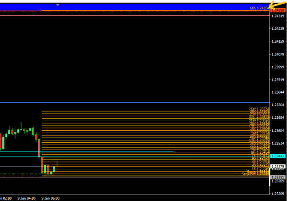This screenshot has width=287, height=201.
Task: Click the orange 1.24350 price tag
Action: 278,11
